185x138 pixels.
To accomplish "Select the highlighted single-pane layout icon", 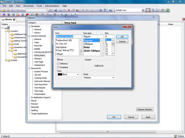I will [148, 10].
